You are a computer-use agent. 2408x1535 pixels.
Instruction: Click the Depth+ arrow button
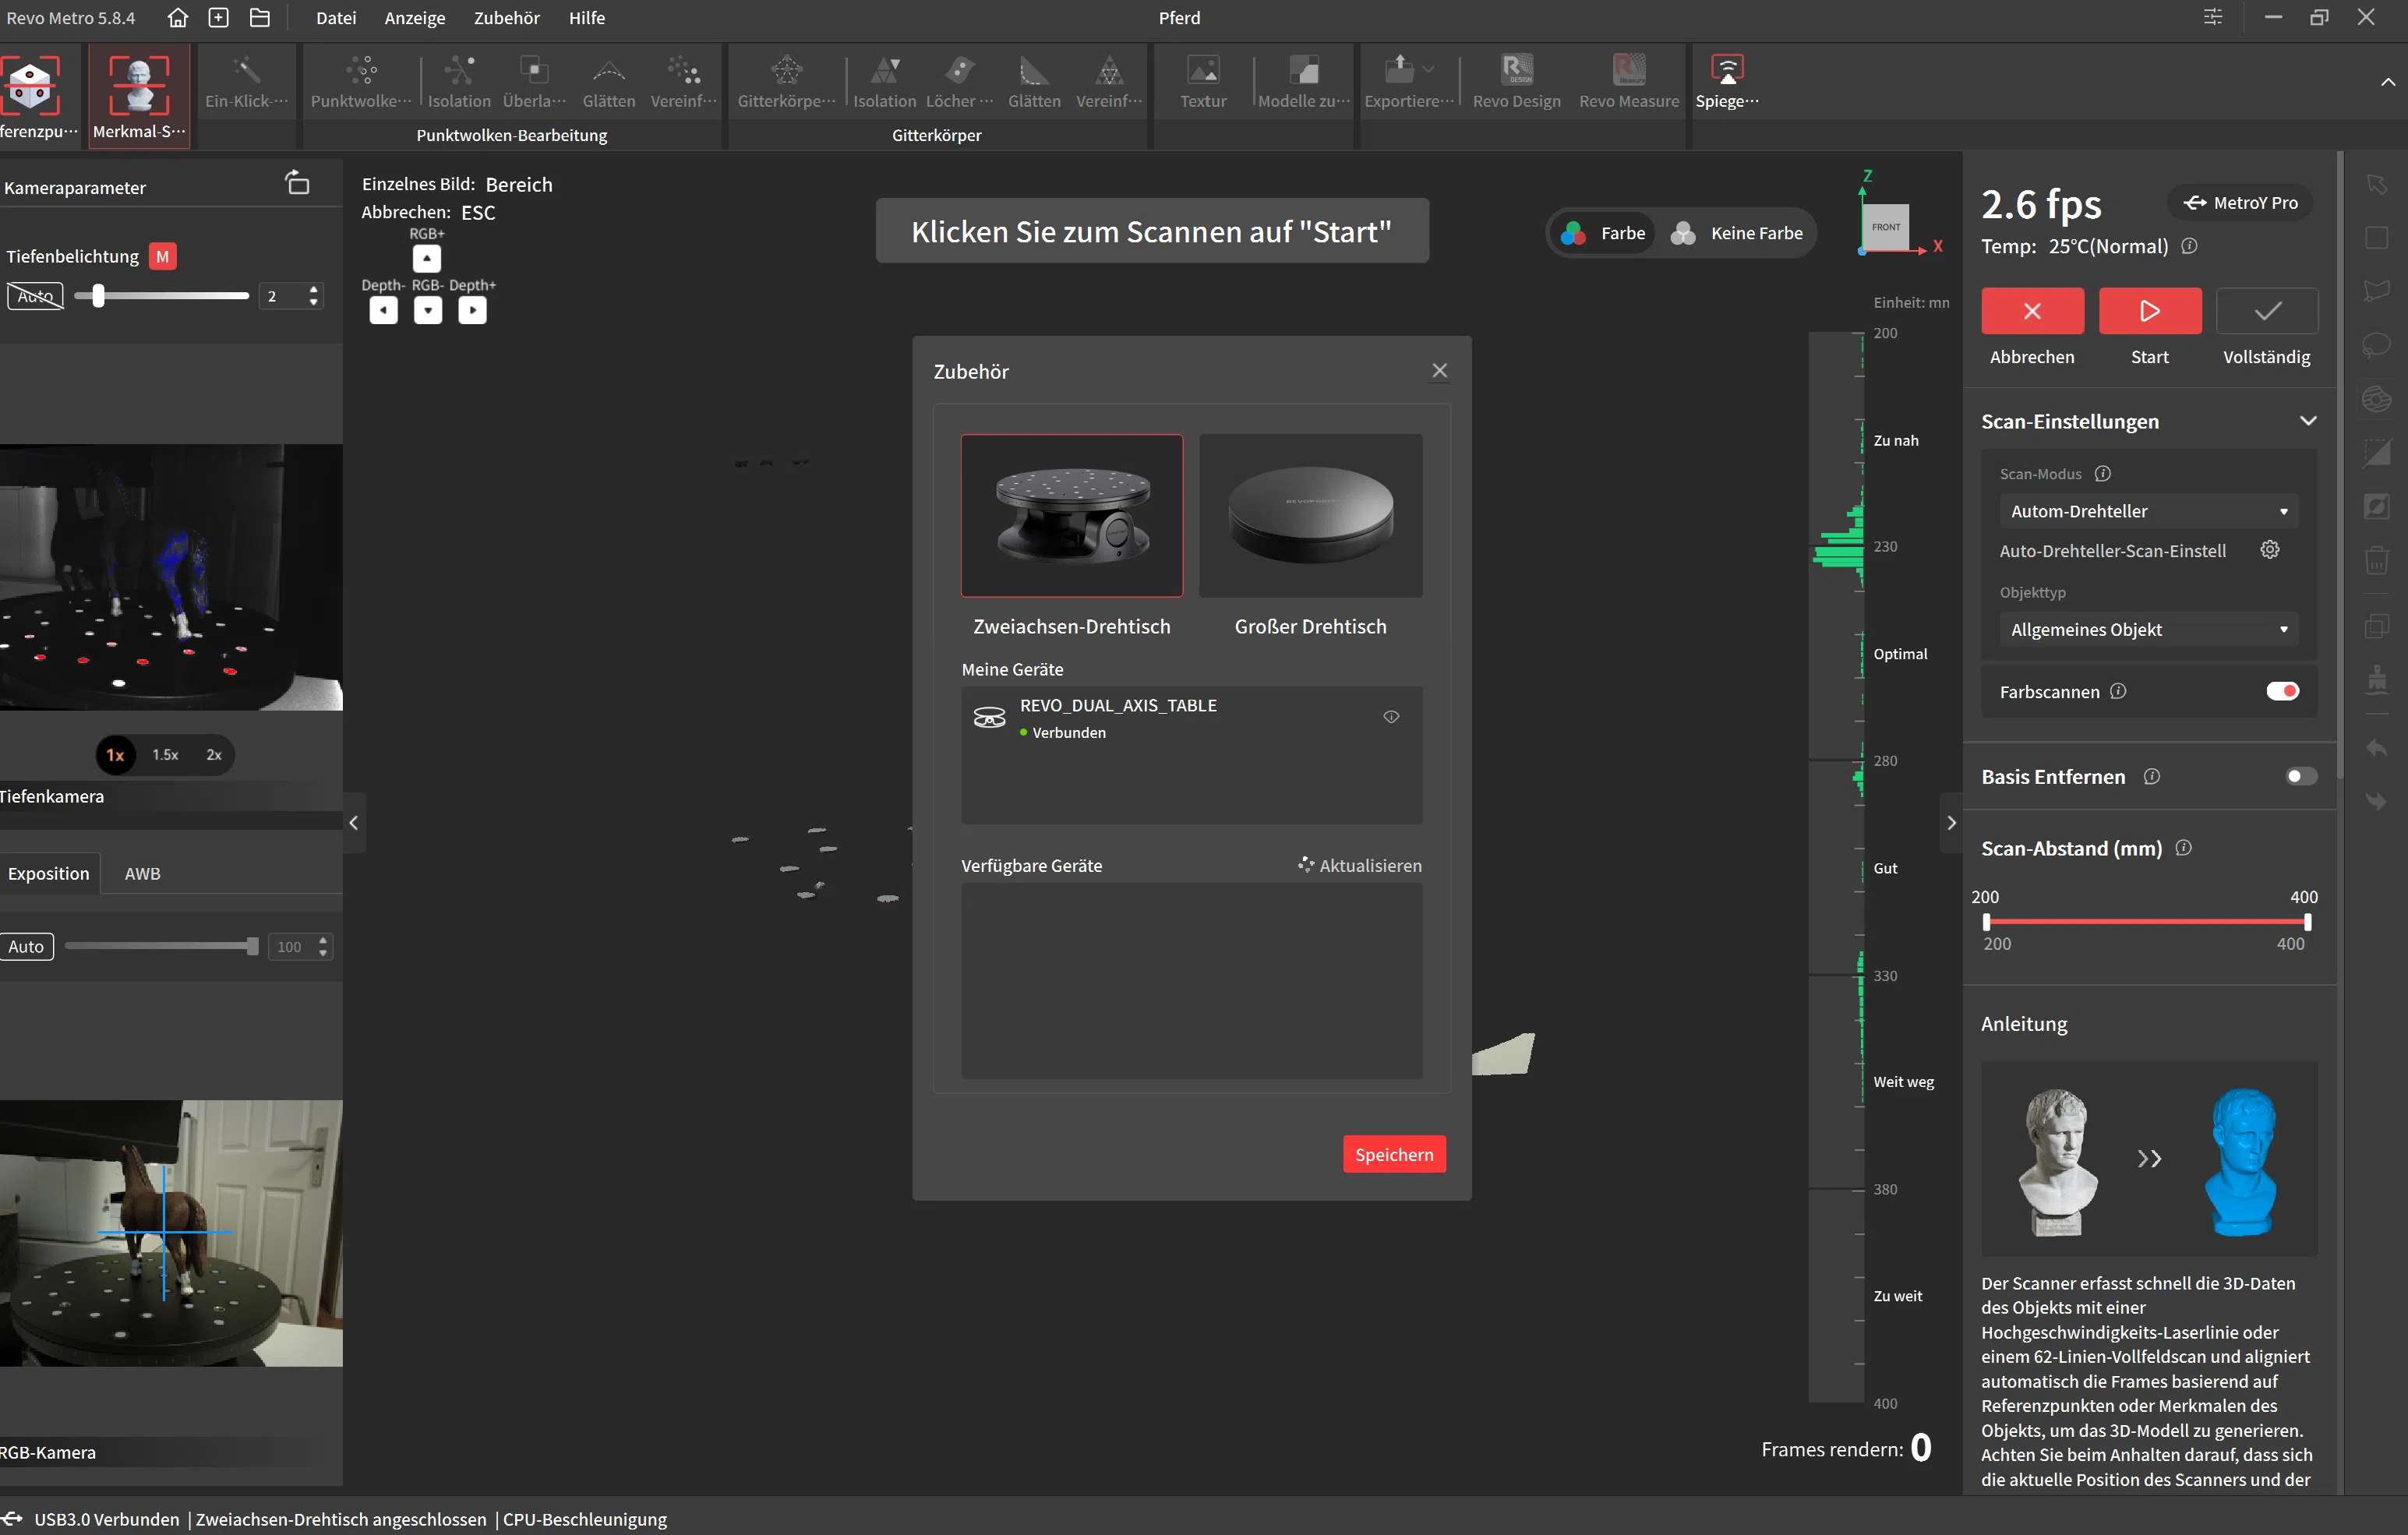click(x=472, y=311)
